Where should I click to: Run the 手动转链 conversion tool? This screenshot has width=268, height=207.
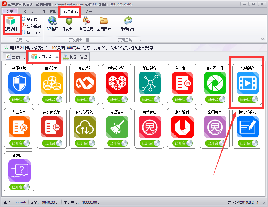tap(128, 24)
